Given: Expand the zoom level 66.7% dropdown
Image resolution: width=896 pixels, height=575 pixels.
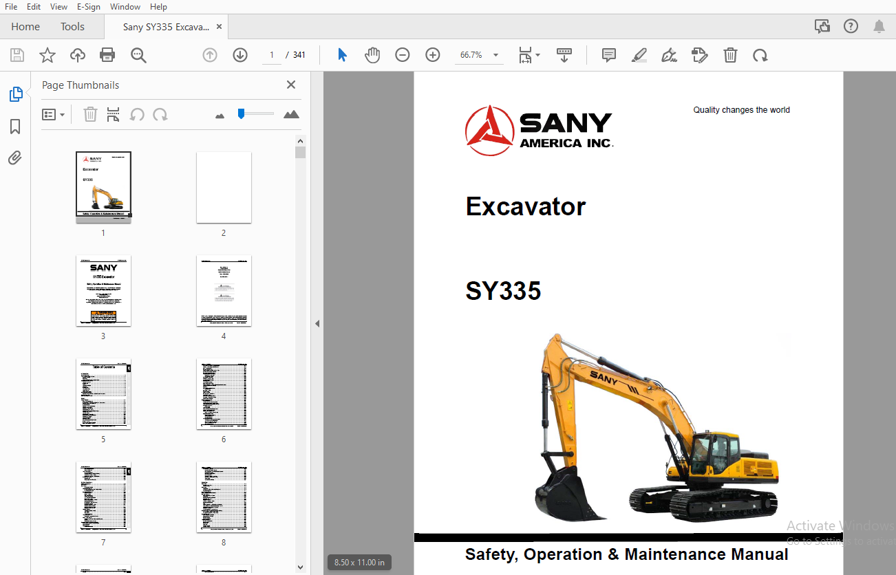Looking at the screenshot, I should tap(495, 55).
